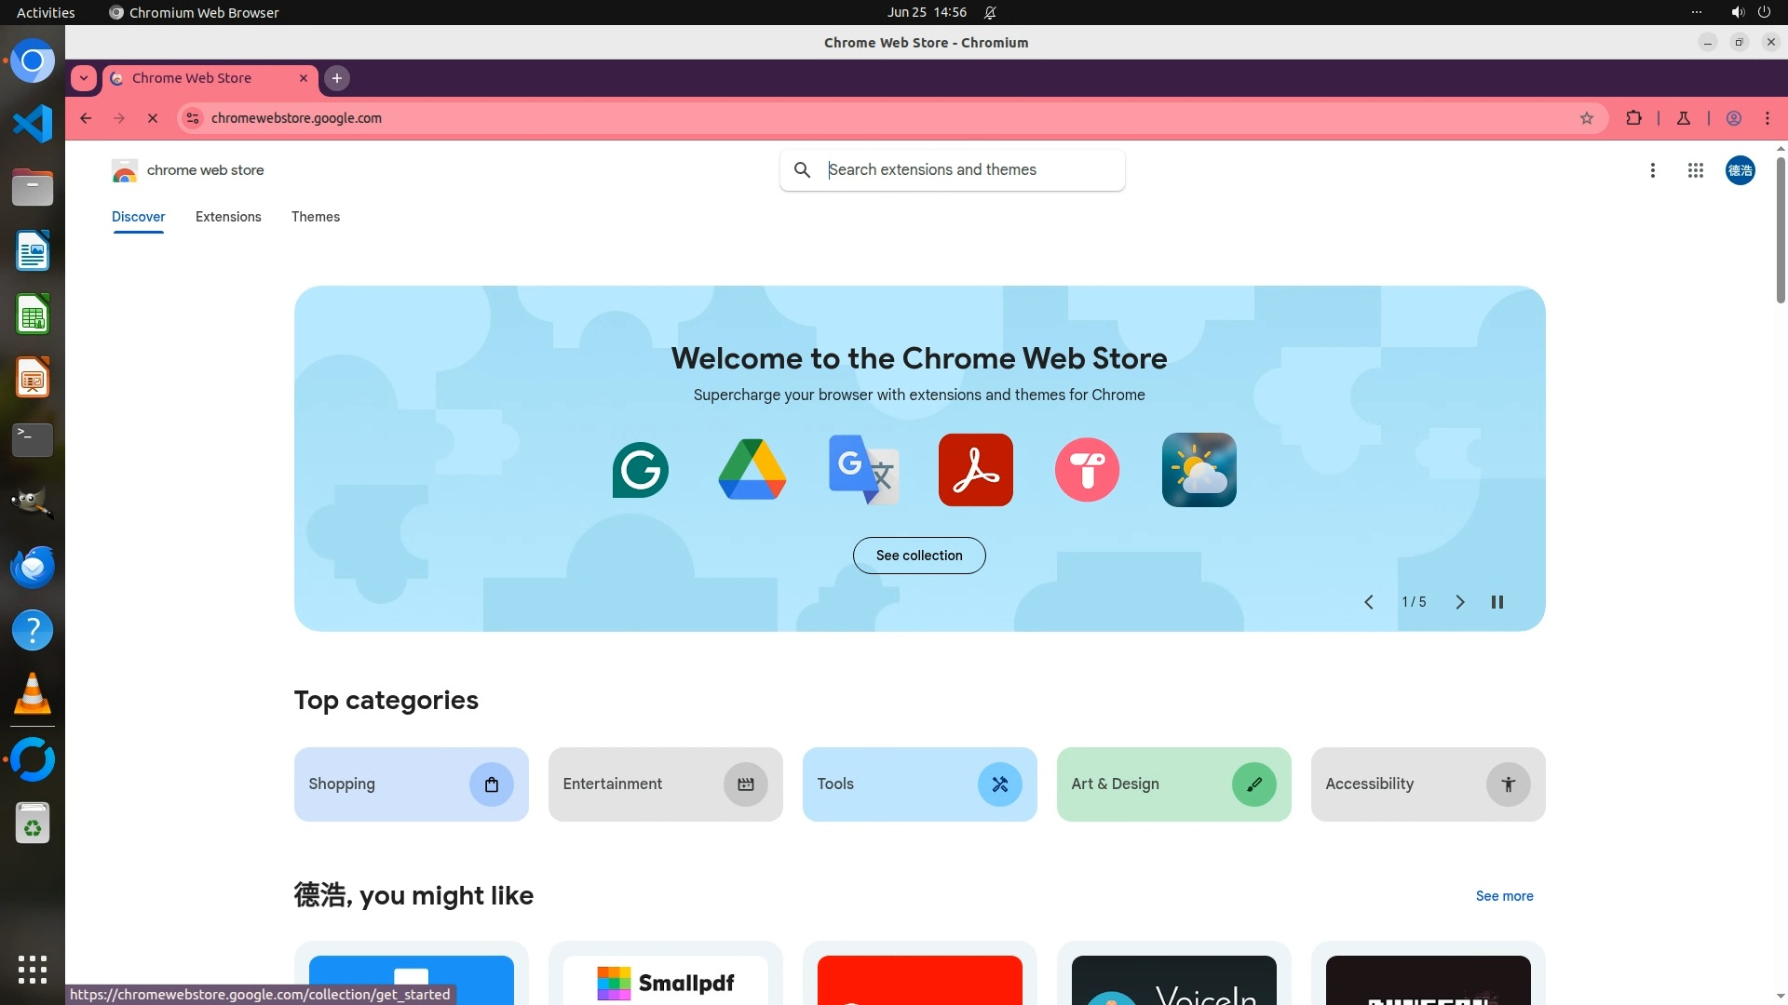
Task: Click the weather extension icon in banner
Action: (x=1199, y=470)
